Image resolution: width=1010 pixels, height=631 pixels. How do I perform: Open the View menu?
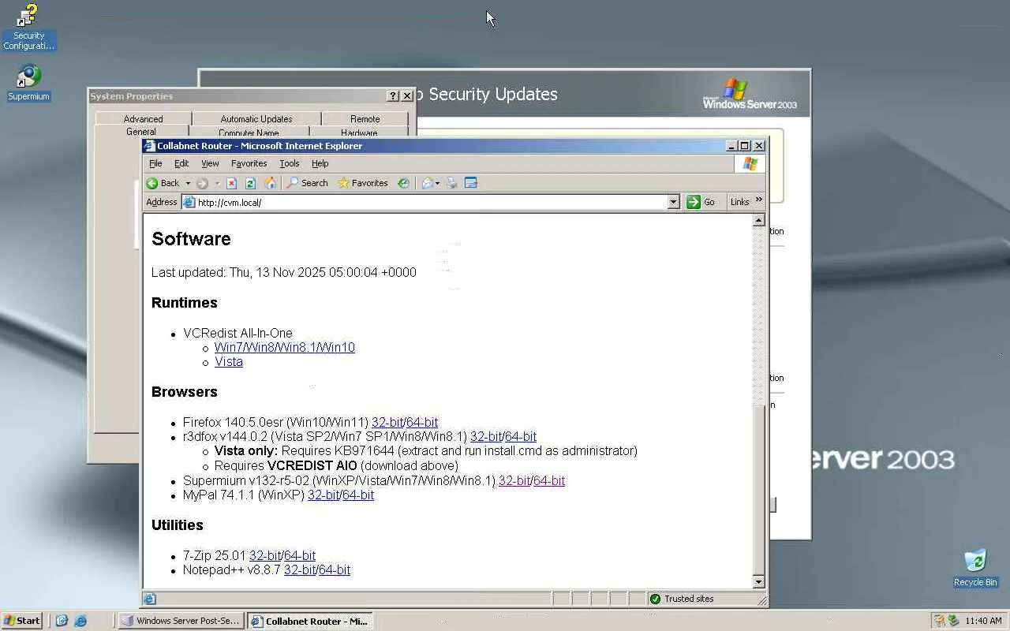point(210,163)
